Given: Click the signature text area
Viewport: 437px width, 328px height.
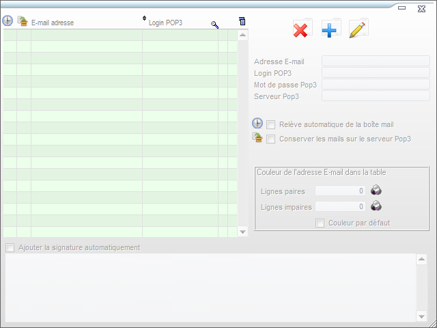Looking at the screenshot, I should click(210, 287).
